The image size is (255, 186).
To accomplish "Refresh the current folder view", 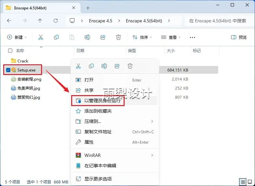I will (56, 21).
